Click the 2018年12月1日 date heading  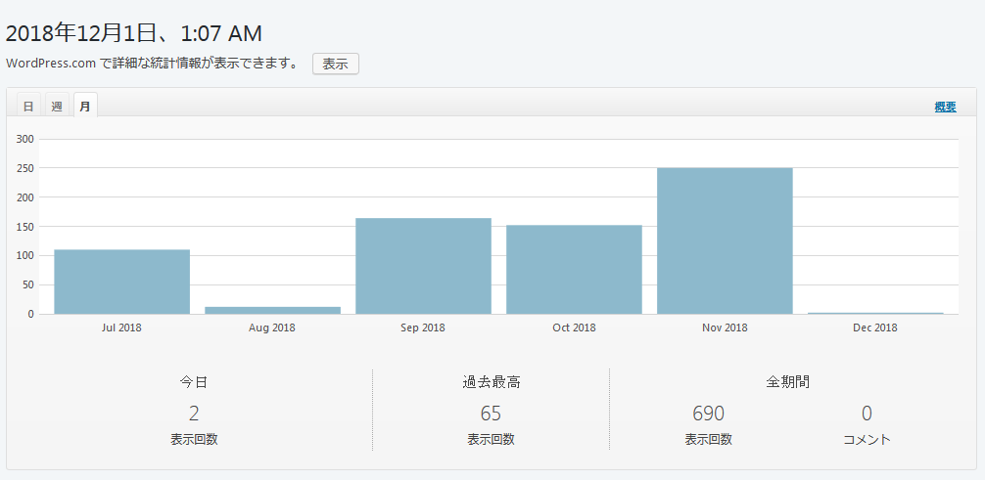click(x=134, y=33)
